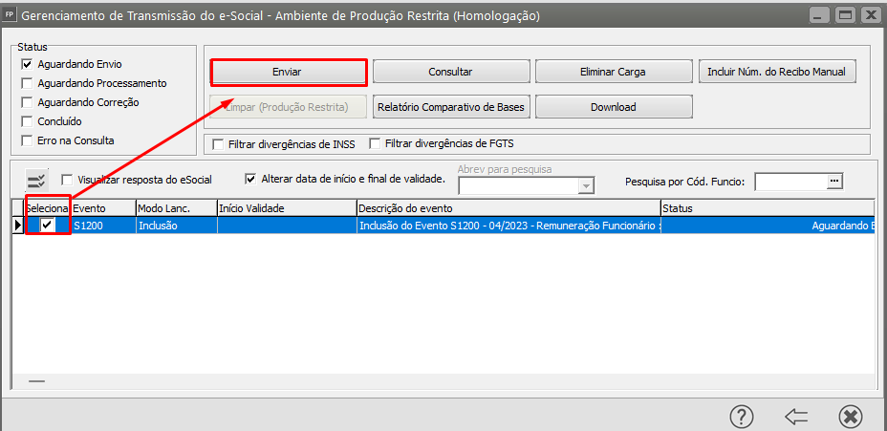This screenshot has height=431, width=887.
Task: Click the help question mark icon
Action: [x=742, y=416]
